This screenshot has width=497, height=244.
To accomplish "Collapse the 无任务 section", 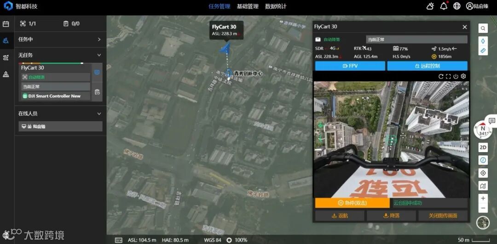I will (x=60, y=55).
